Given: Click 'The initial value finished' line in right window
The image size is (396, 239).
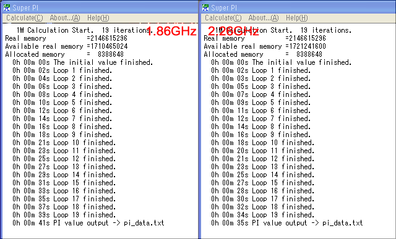Looking at the screenshot, I should pyautogui.click(x=282, y=62).
